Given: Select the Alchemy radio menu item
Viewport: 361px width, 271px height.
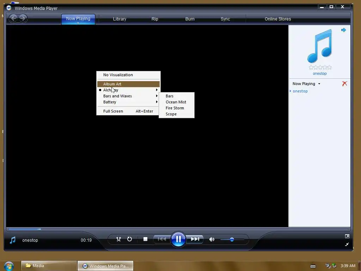Looking at the screenshot, I should click(128, 90).
